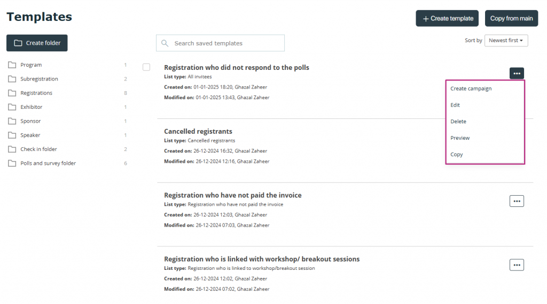The width and height of the screenshot is (547, 304).
Task: Focus the Search saved templates field
Action: (x=220, y=43)
